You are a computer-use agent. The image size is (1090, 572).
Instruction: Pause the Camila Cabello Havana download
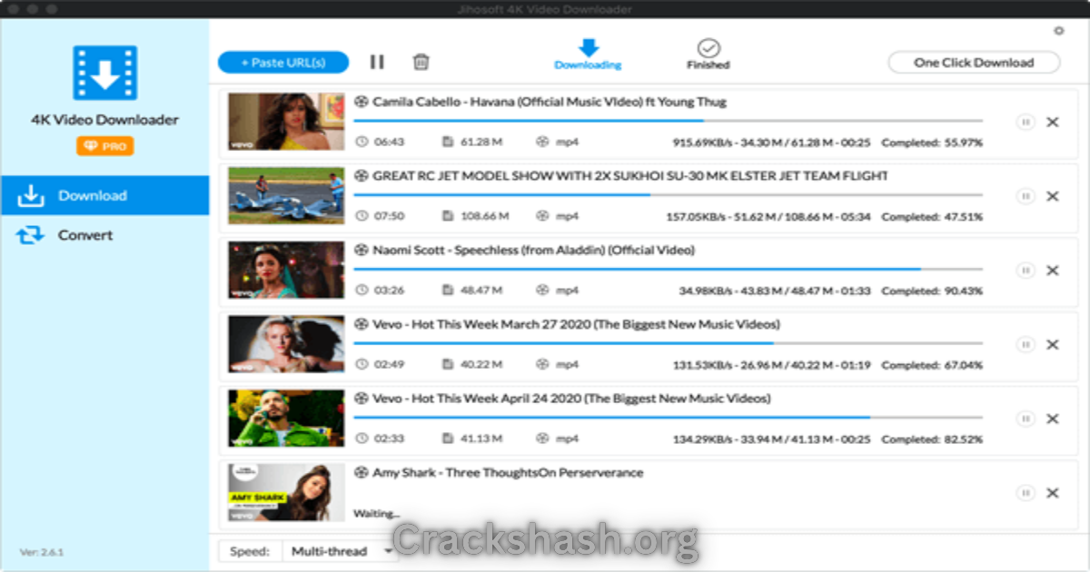(1026, 122)
